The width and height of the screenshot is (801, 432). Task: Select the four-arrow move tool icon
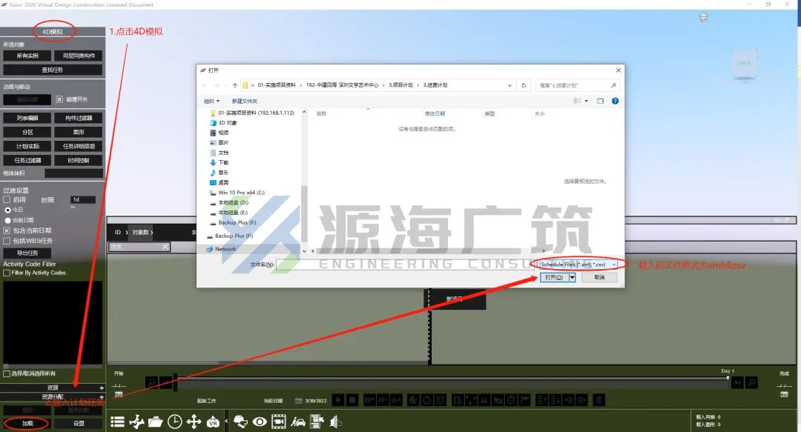click(194, 422)
